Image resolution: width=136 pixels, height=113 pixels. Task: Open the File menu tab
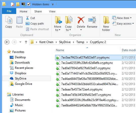[9, 11]
